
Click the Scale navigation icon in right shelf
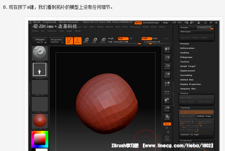[x=167, y=109]
